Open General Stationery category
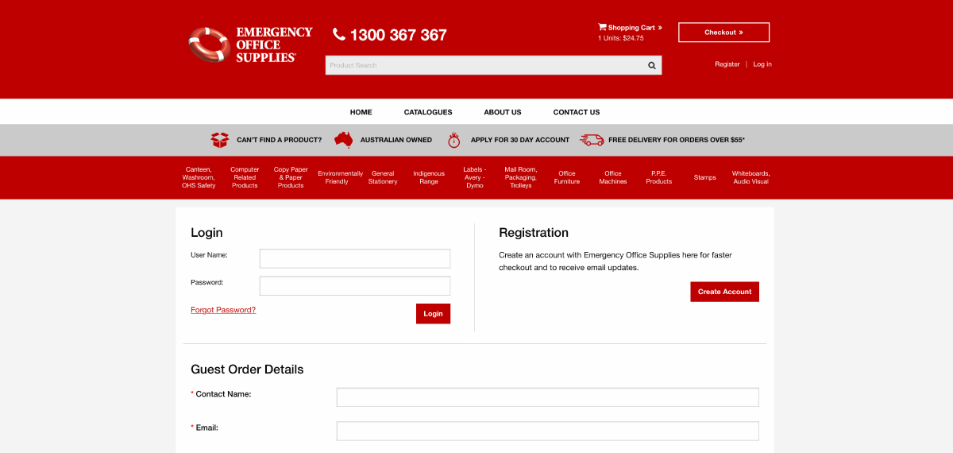This screenshot has height=453, width=953. [x=383, y=177]
